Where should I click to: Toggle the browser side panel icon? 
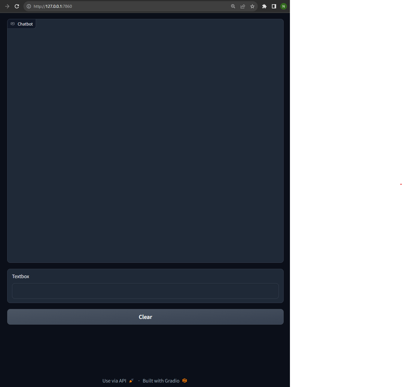pos(274,6)
